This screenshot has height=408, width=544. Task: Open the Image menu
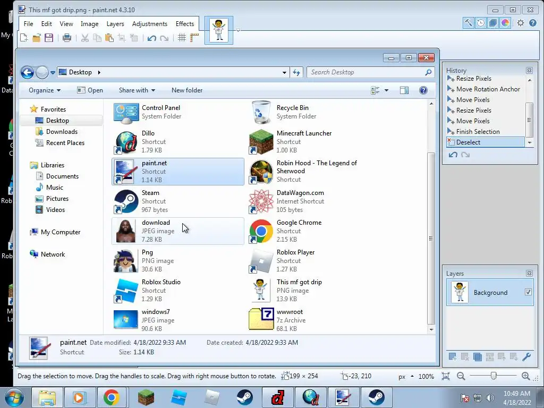click(89, 23)
